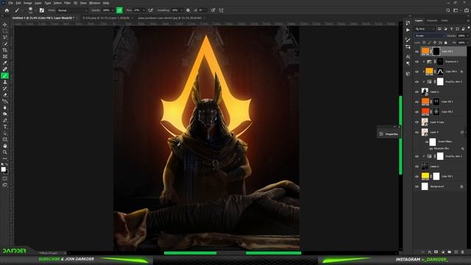Select the Eyedropper tool
The width and height of the screenshot is (471, 265).
[x=5, y=63]
